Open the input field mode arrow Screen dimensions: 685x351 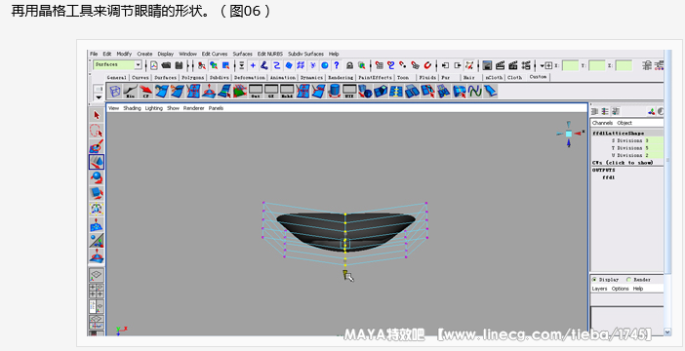(x=543, y=65)
